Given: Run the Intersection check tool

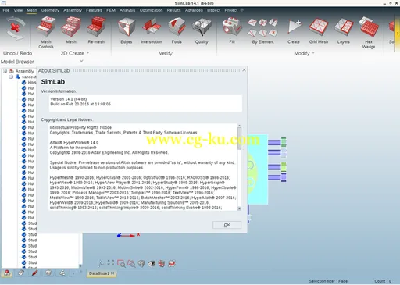Looking at the screenshot, I should tap(152, 30).
